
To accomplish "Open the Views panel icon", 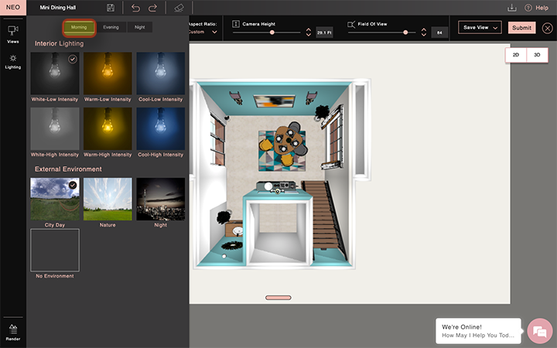I will (13, 30).
